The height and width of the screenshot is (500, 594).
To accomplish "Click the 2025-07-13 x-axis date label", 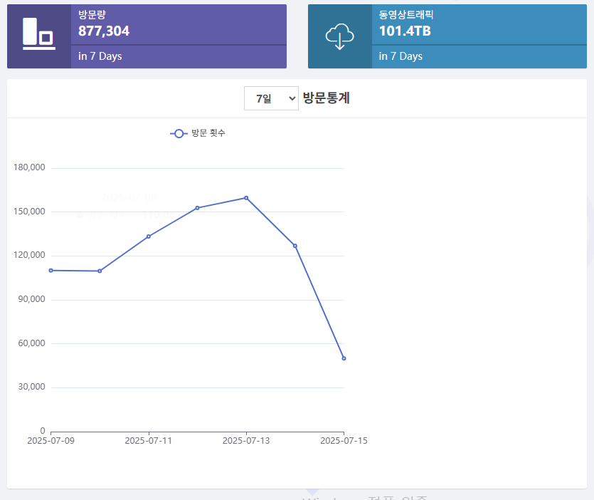I will (x=246, y=441).
